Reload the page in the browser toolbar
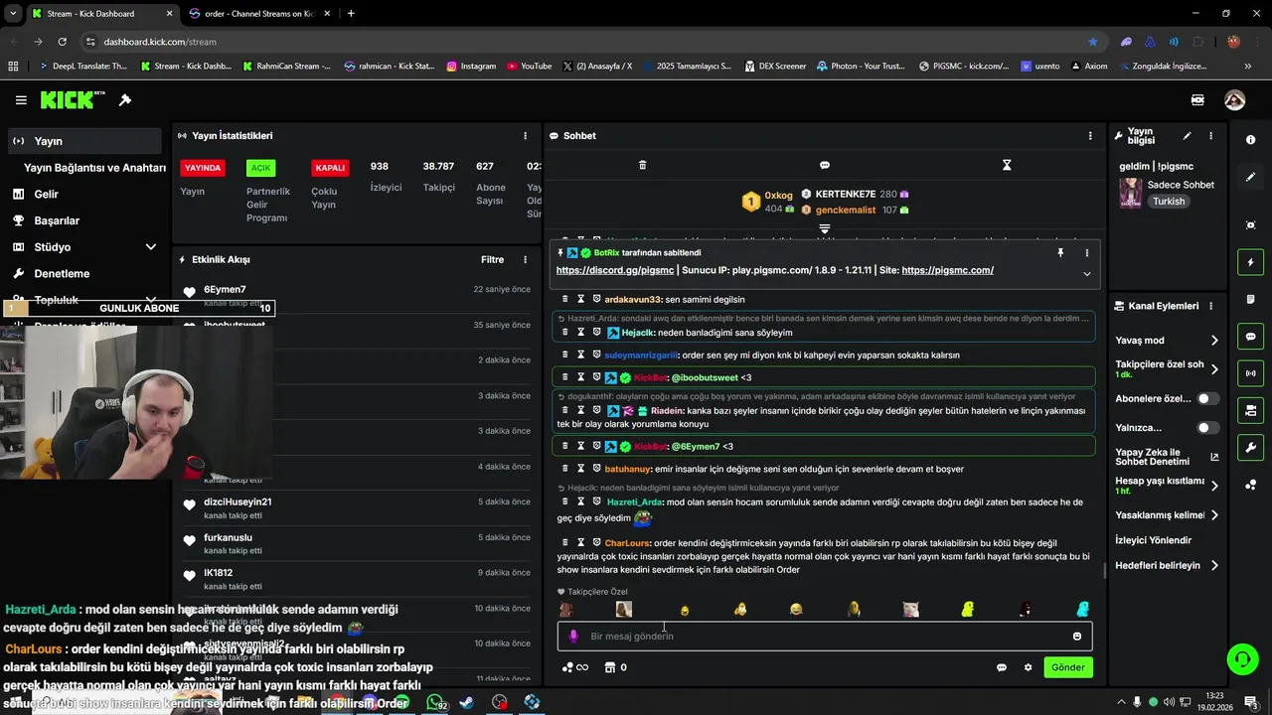Screen dimensions: 1272x715 (62, 42)
